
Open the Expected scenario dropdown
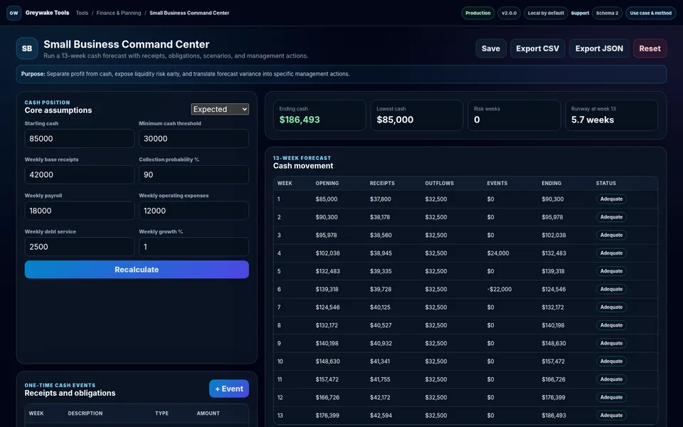(220, 110)
